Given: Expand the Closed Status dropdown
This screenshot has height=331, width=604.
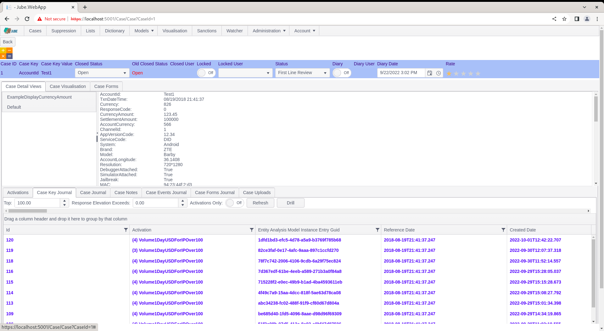Looking at the screenshot, I should [x=125, y=73].
